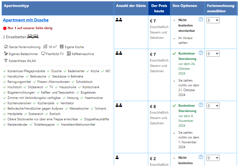238x166 pixels.
Task: Click the twin beds icon
Action: click(x=33, y=37)
